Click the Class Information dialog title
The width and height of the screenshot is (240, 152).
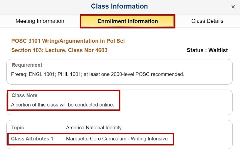point(119,6)
